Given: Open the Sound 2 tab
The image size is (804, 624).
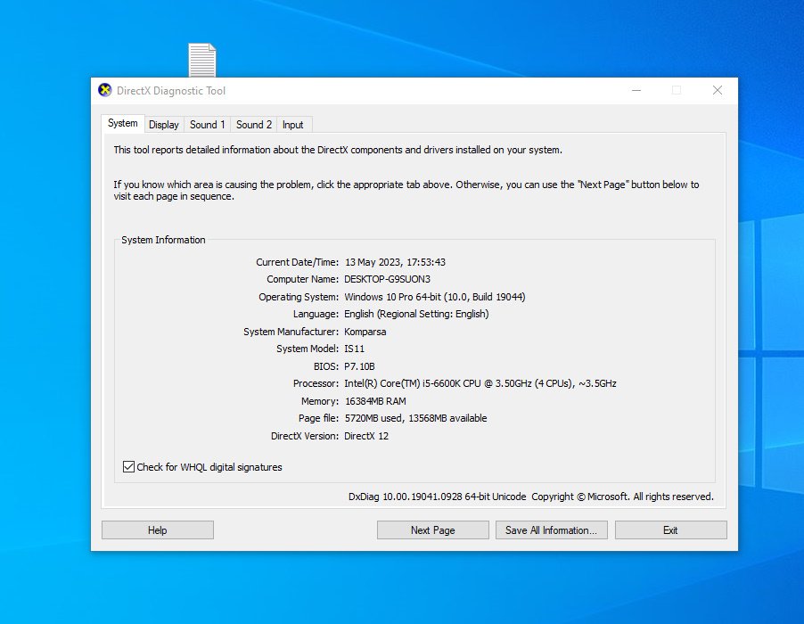Looking at the screenshot, I should click(x=254, y=125).
